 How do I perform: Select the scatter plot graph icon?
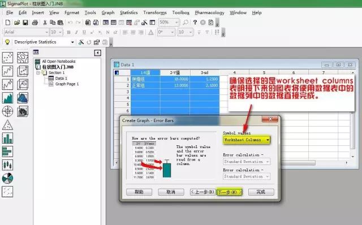[x=7, y=58]
